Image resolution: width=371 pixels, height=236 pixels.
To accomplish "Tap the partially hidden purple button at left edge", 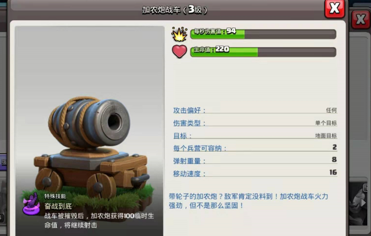I will point(3,162).
